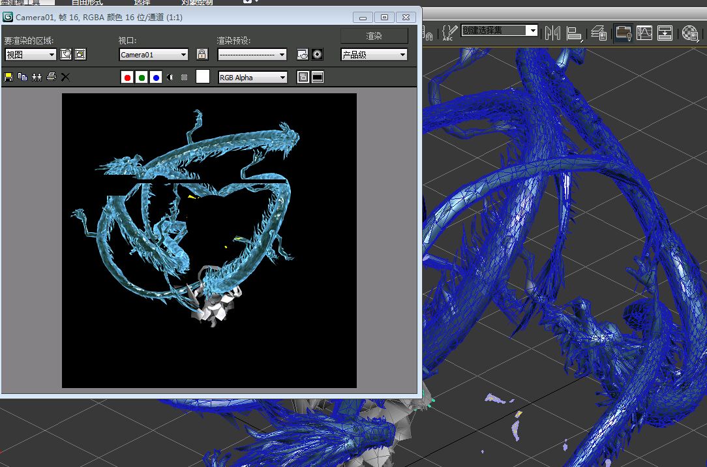Toggle the viewport lock icon
The image size is (707, 467).
(202, 55)
